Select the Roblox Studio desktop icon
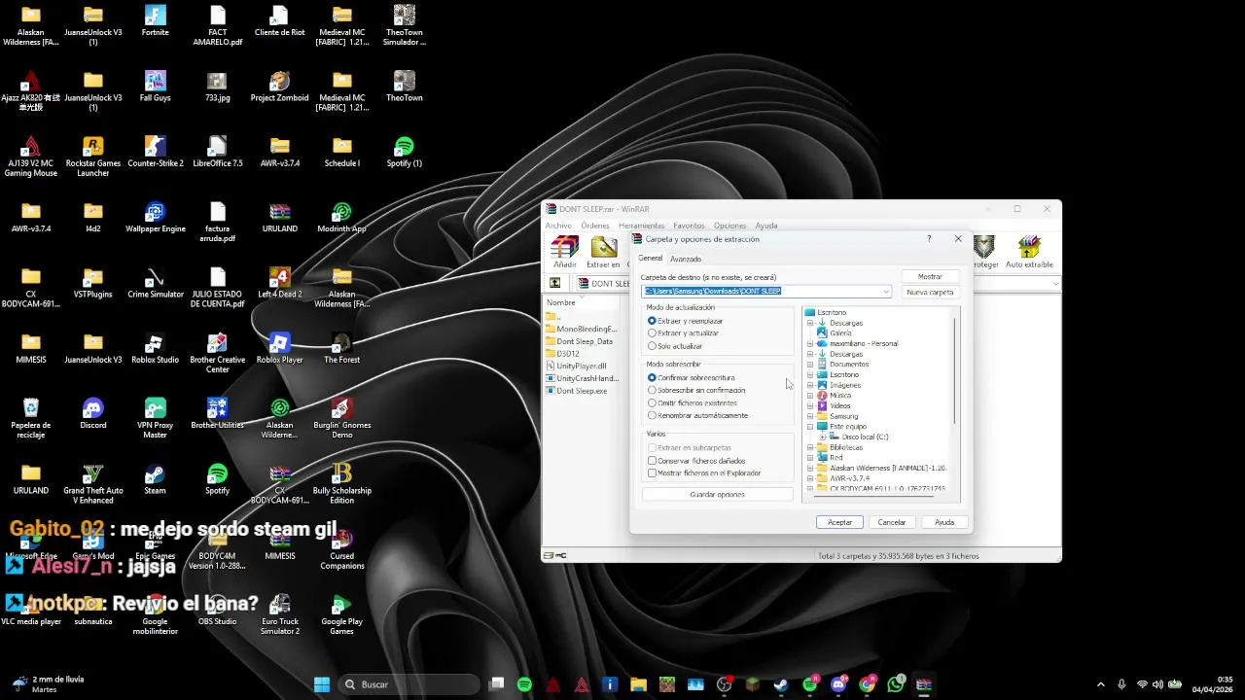The height and width of the screenshot is (700, 1245). click(x=156, y=348)
